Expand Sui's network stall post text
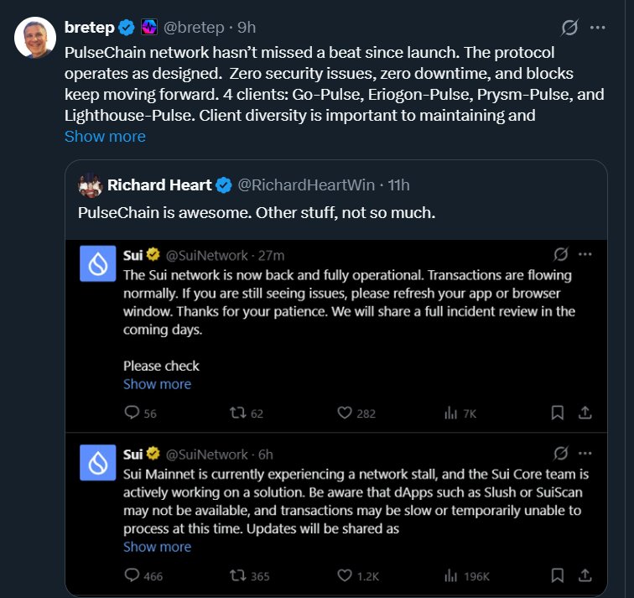This screenshot has width=634, height=598. click(157, 547)
